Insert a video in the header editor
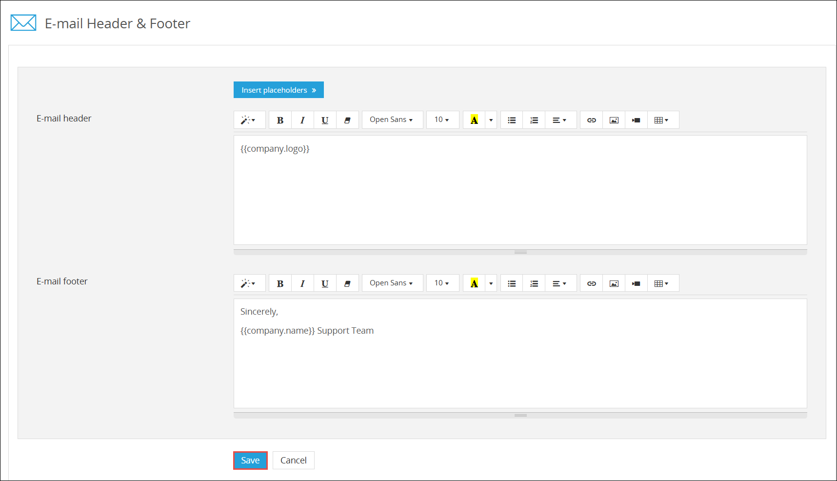The height and width of the screenshot is (481, 837). click(637, 120)
